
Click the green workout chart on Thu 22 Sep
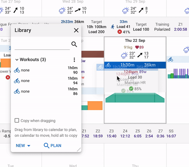[135, 97]
